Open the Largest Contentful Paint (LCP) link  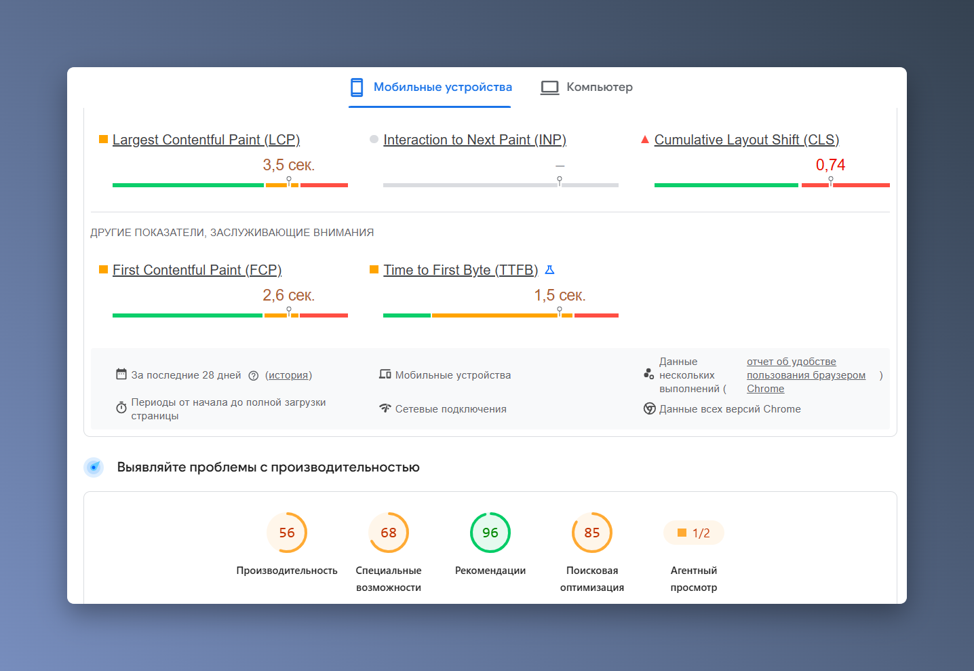pyautogui.click(x=206, y=140)
